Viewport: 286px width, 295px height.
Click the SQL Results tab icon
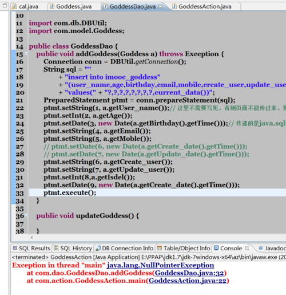(15, 248)
